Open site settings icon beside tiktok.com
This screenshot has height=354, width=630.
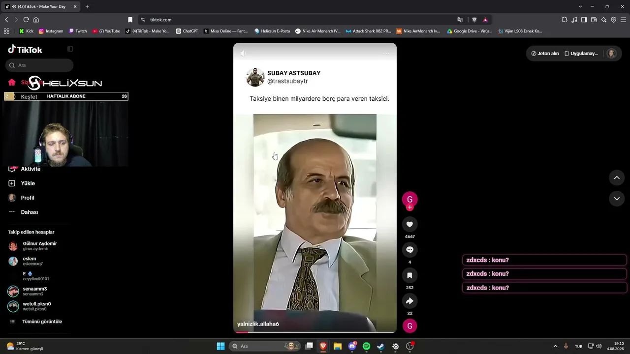pyautogui.click(x=143, y=20)
